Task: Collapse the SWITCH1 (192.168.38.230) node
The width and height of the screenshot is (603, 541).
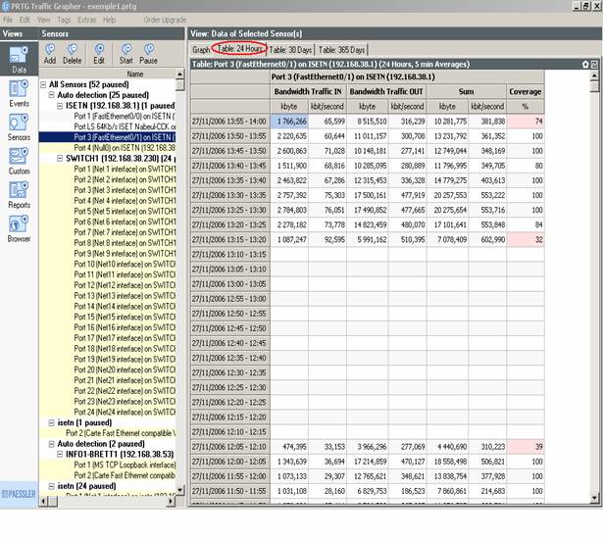Action: coord(60,159)
